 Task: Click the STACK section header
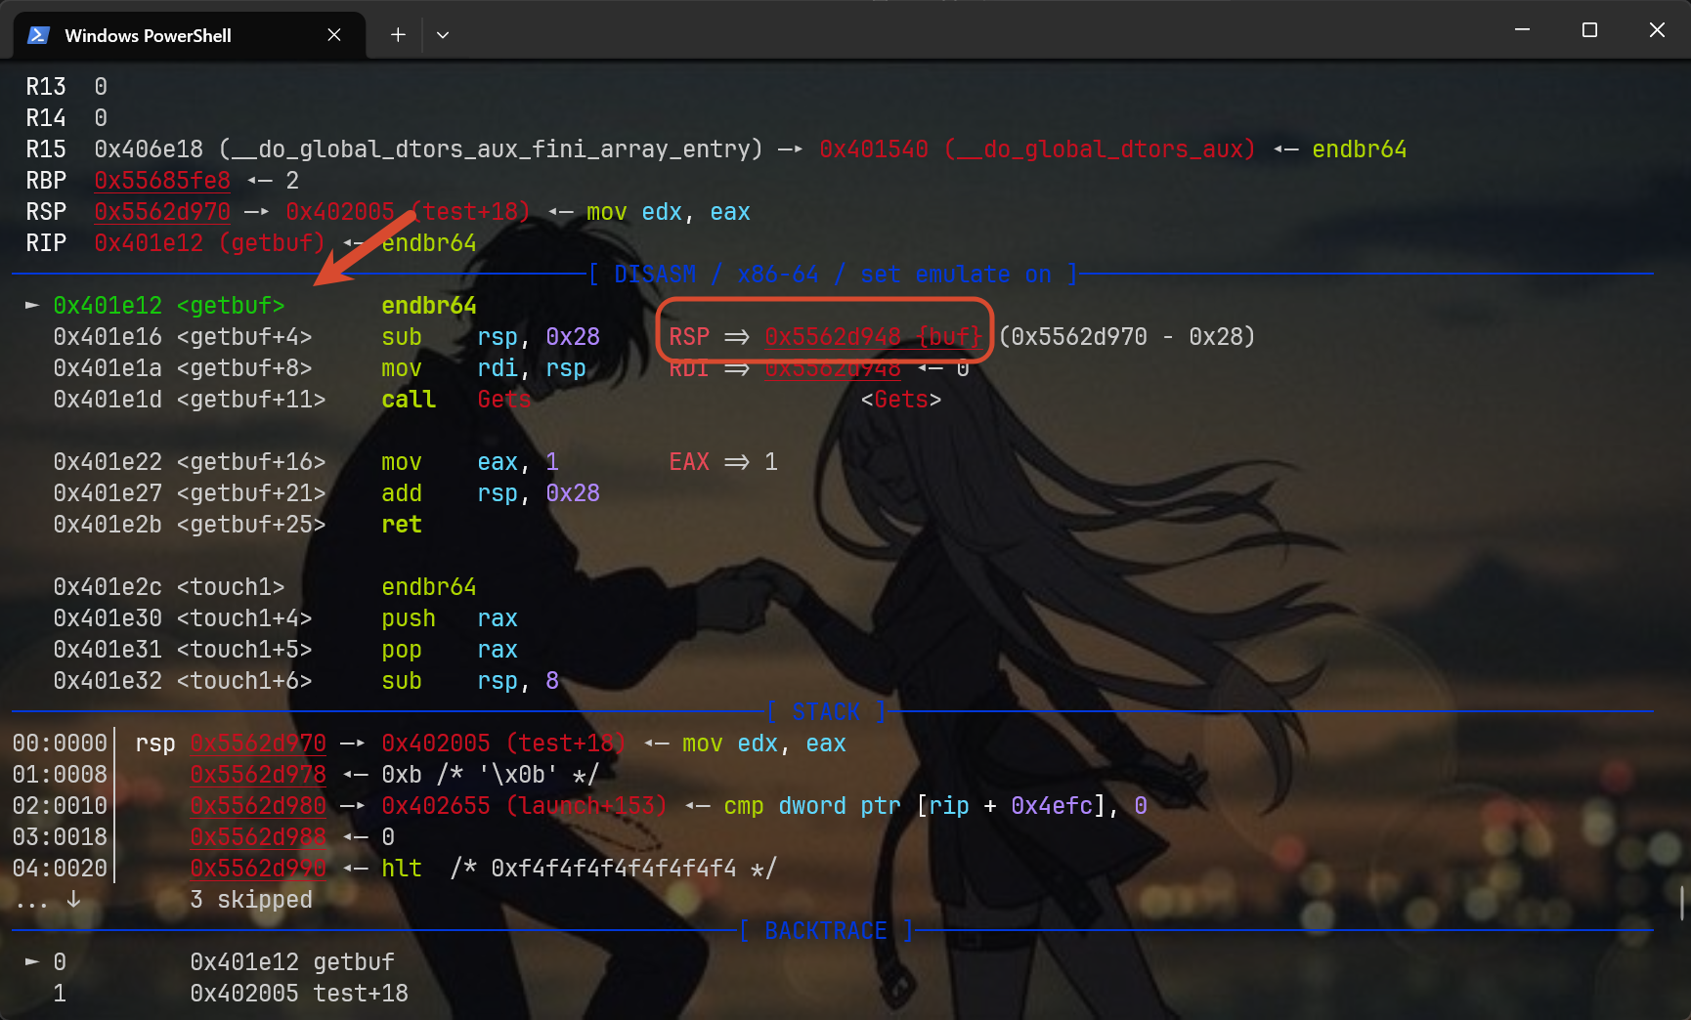pos(826,712)
